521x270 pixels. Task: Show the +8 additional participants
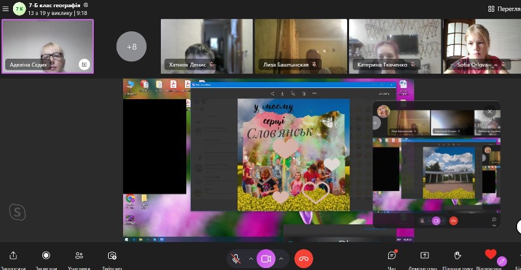coord(132,46)
